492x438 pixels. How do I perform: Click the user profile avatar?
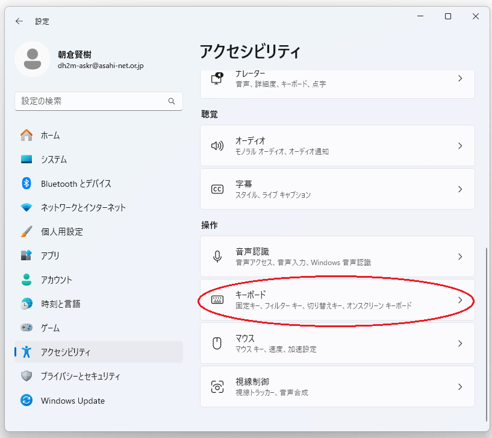click(x=33, y=59)
